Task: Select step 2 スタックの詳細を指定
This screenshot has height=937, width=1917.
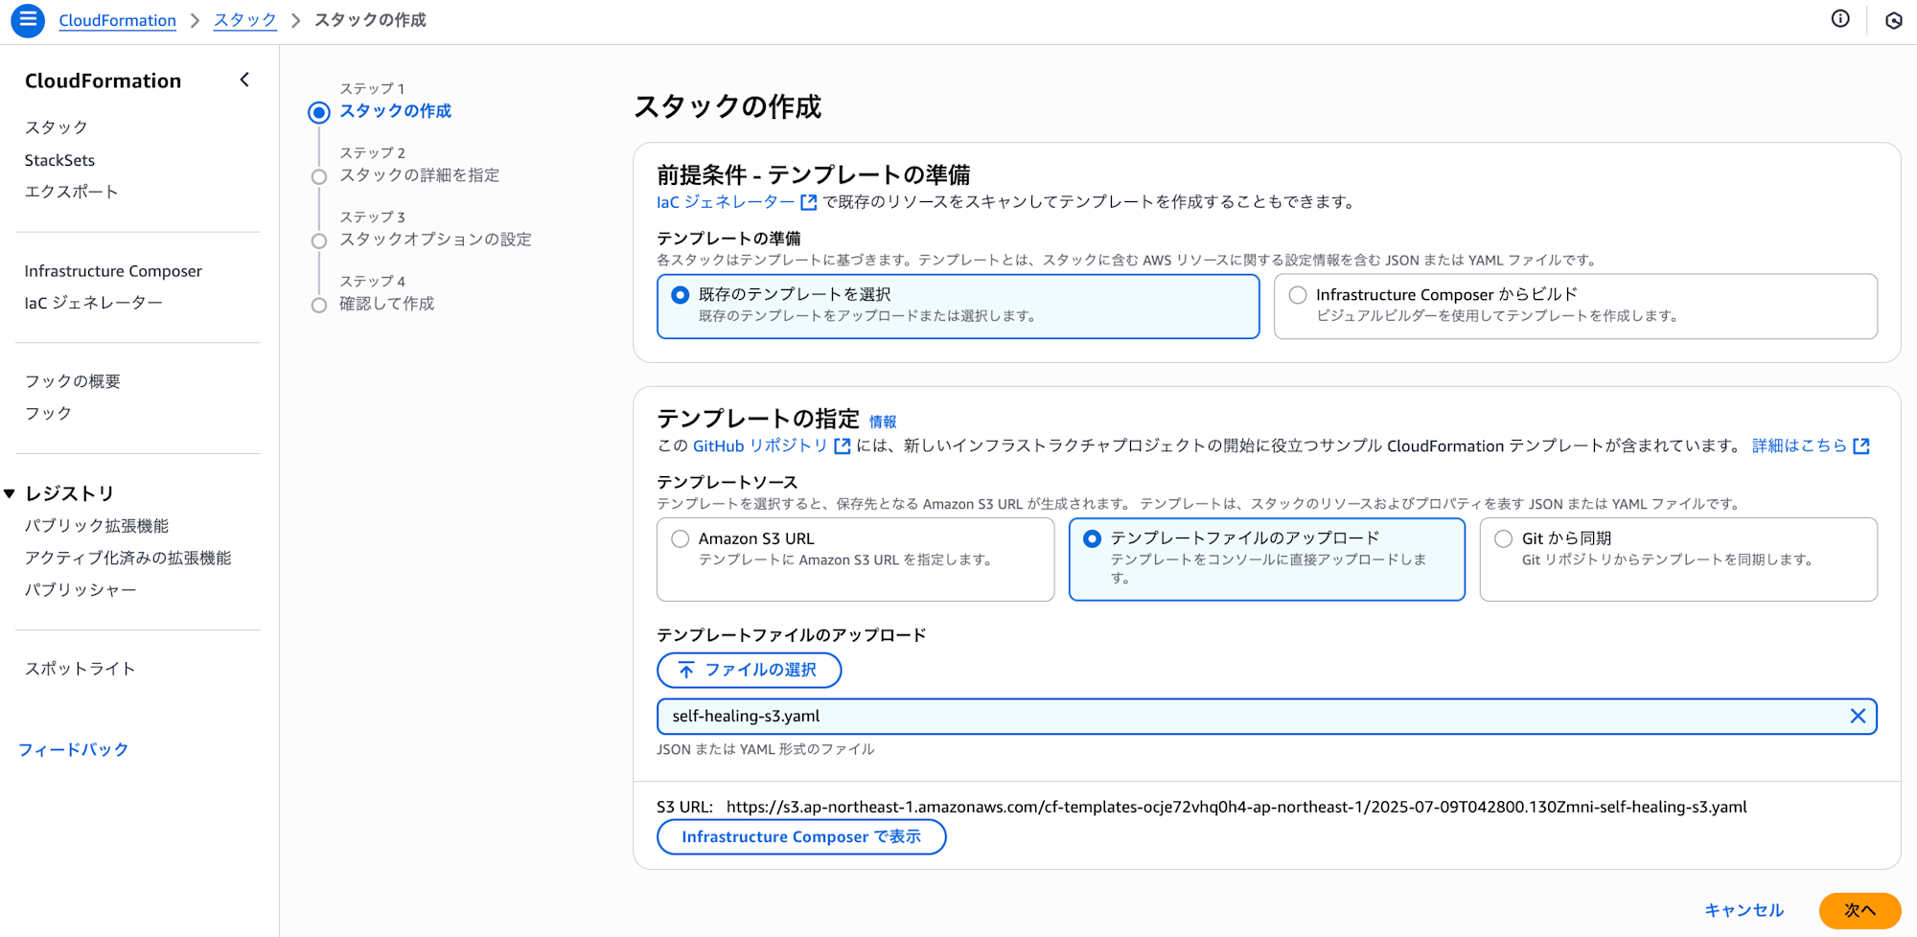Action: pyautogui.click(x=419, y=175)
